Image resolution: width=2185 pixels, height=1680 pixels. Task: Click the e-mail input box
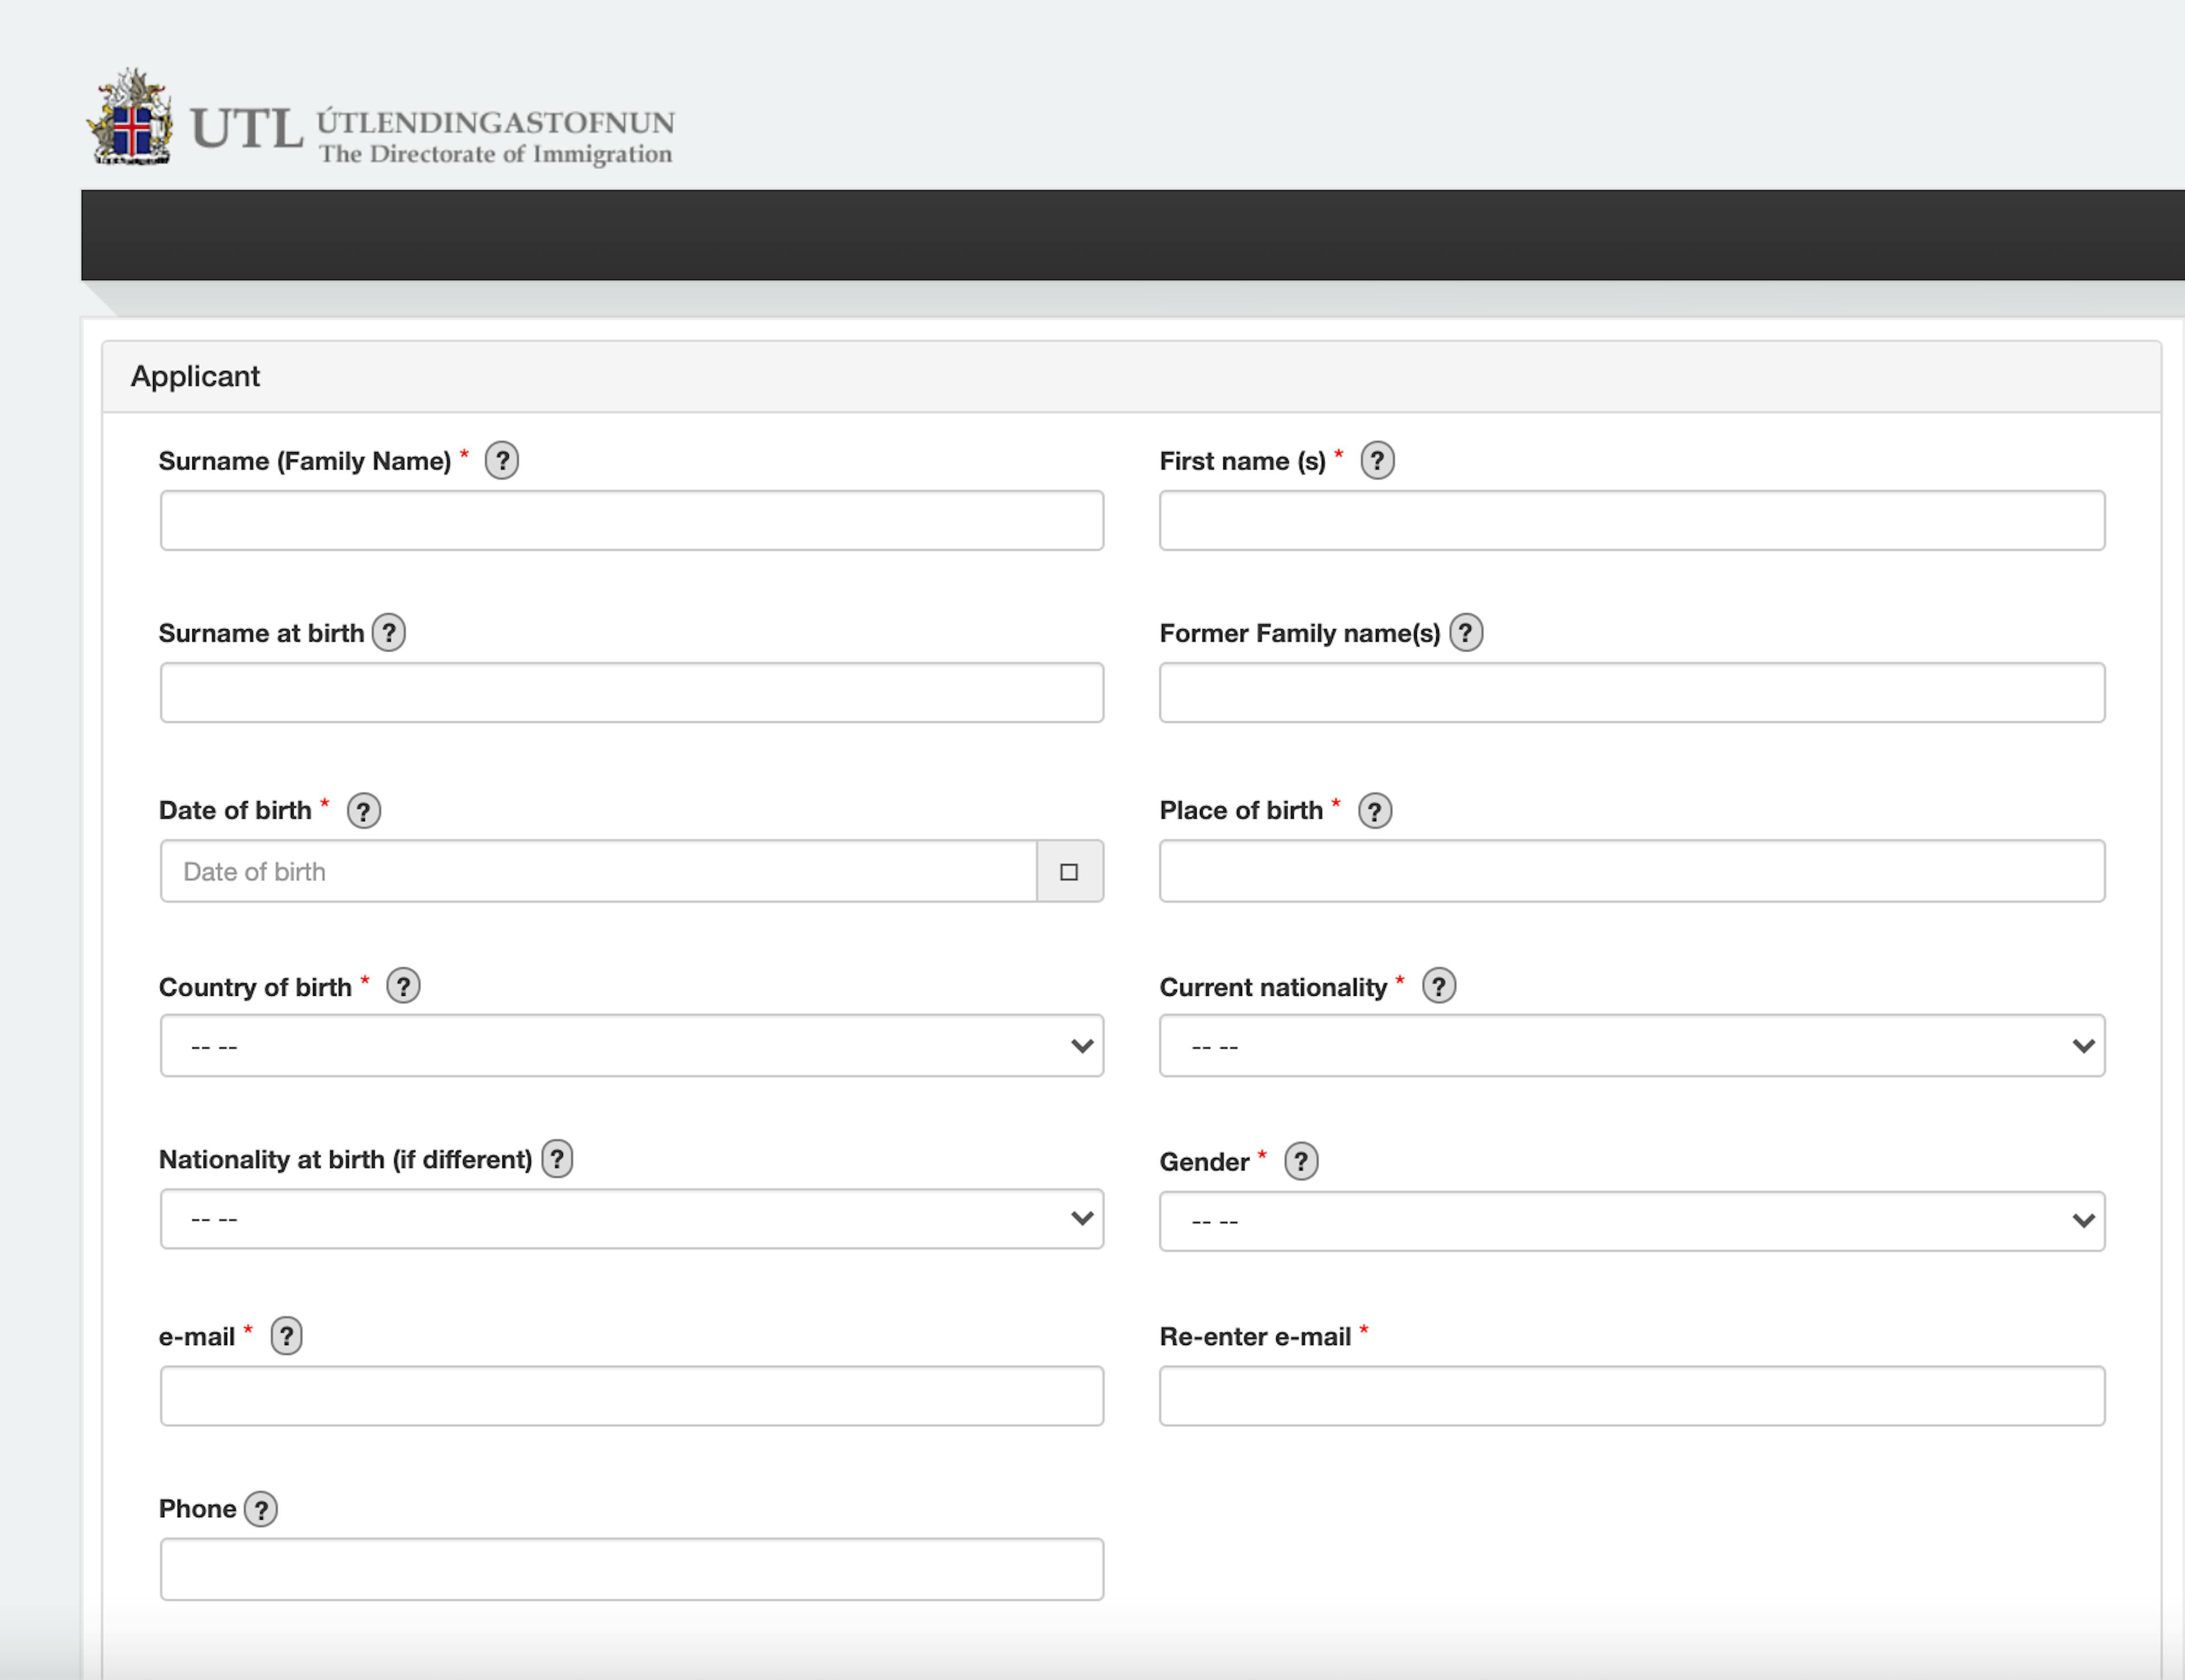(x=631, y=1396)
